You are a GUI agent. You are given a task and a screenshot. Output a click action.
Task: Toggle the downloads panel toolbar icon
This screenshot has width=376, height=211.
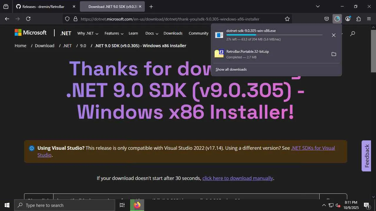337,19
